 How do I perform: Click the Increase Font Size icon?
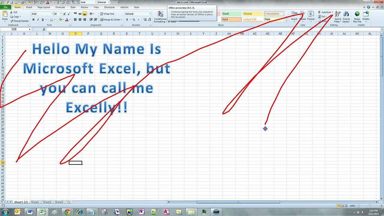tap(64, 14)
